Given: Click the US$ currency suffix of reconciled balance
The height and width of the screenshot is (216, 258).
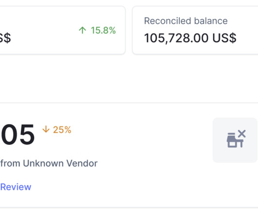Looking at the screenshot, I should [x=224, y=38].
